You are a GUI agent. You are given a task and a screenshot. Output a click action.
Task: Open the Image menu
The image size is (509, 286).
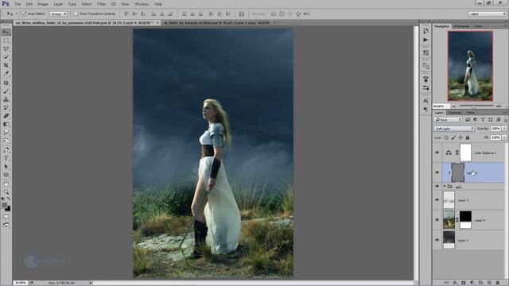[x=42, y=4]
